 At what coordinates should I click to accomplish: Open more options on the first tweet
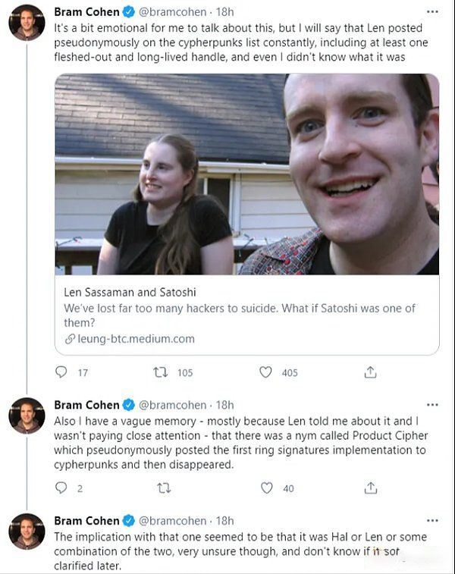432,13
